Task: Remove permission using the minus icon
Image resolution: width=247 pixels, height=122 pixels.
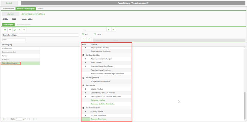Action: click(x=10, y=30)
